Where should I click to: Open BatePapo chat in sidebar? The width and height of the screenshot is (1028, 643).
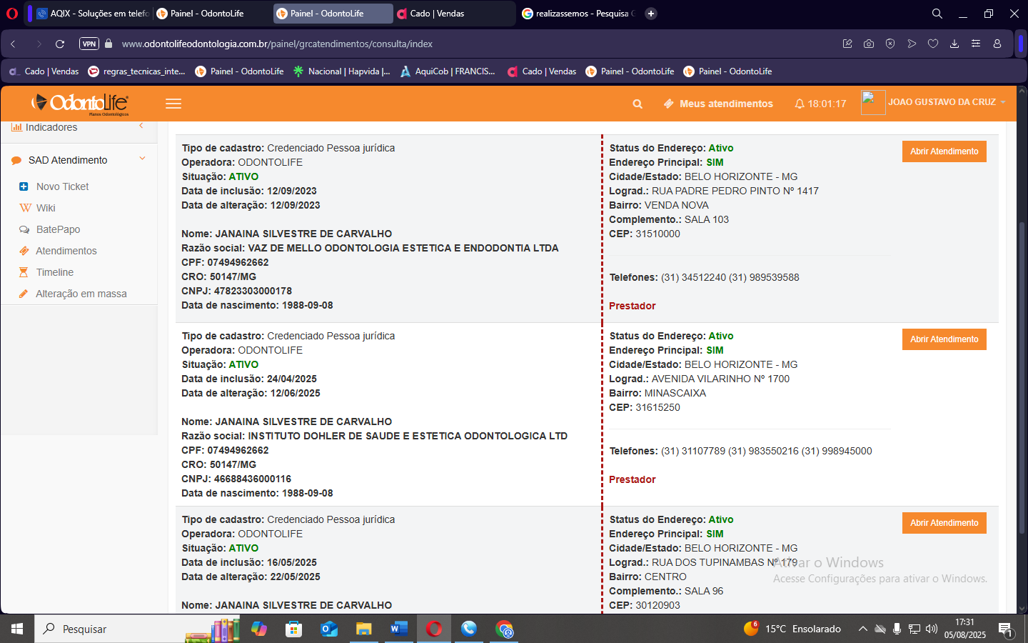pos(58,229)
